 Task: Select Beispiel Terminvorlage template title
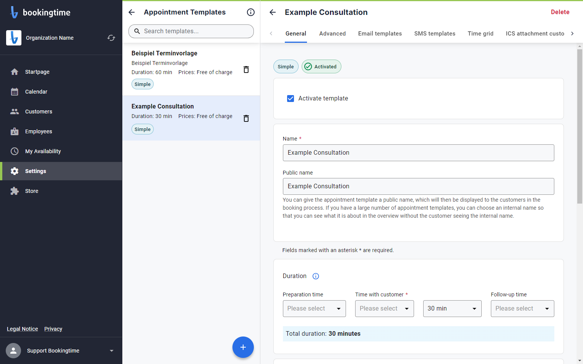coord(164,53)
